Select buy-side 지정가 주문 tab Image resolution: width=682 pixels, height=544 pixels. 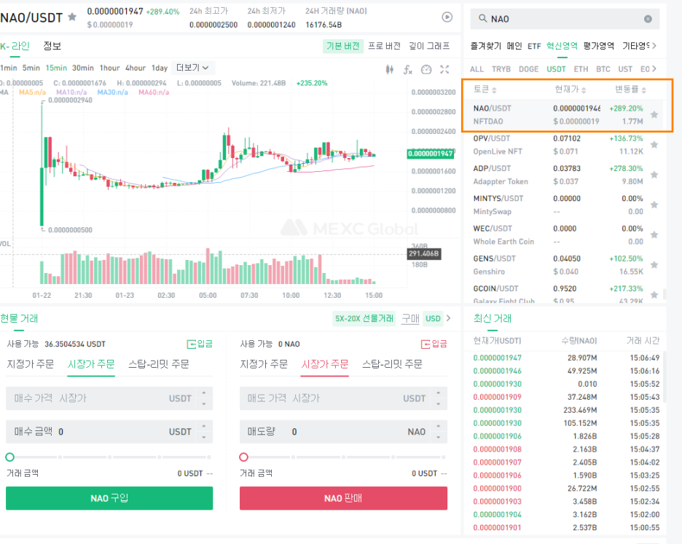click(31, 364)
